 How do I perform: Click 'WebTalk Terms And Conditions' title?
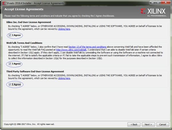tap(24, 43)
